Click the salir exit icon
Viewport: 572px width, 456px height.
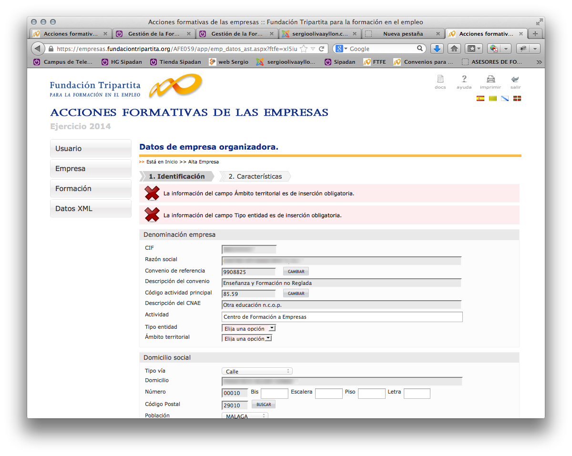tap(515, 79)
